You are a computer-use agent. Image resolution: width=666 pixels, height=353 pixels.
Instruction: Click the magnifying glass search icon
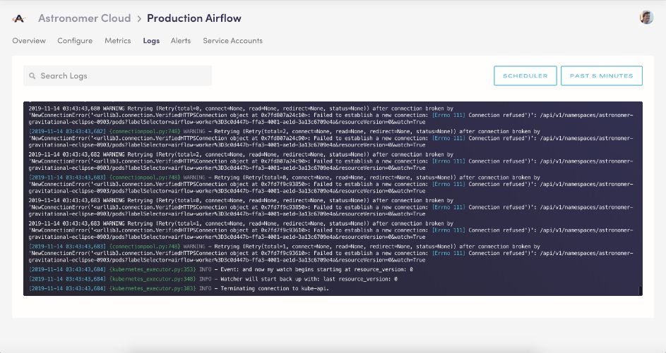coord(32,76)
